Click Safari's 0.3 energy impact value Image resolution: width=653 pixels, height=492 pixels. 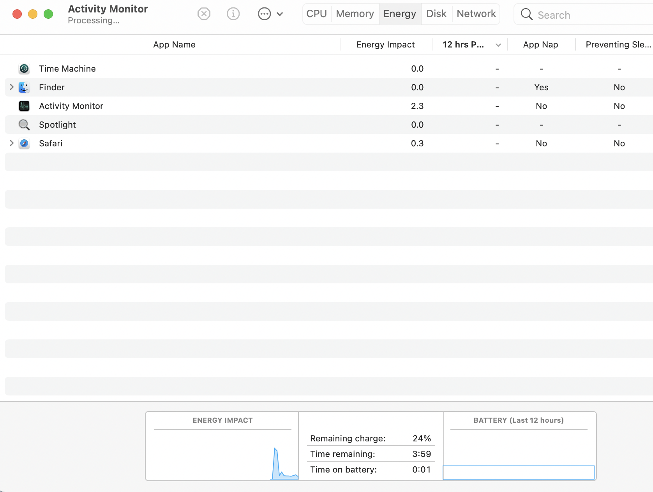coord(417,144)
